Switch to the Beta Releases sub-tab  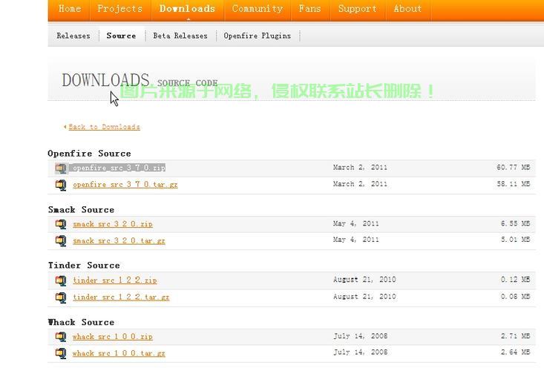coord(180,36)
